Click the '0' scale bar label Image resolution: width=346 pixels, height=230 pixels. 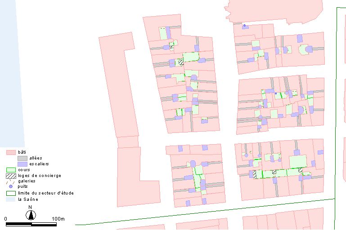(x=5, y=219)
